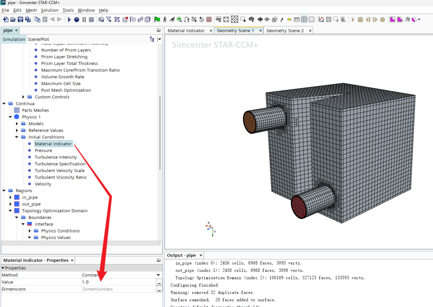Click the boxed-X view-all icon
The image size is (433, 307).
tap(235, 19)
